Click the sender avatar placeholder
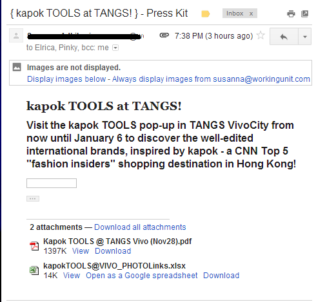Viewport: 316px width, 302px height. (16, 35)
